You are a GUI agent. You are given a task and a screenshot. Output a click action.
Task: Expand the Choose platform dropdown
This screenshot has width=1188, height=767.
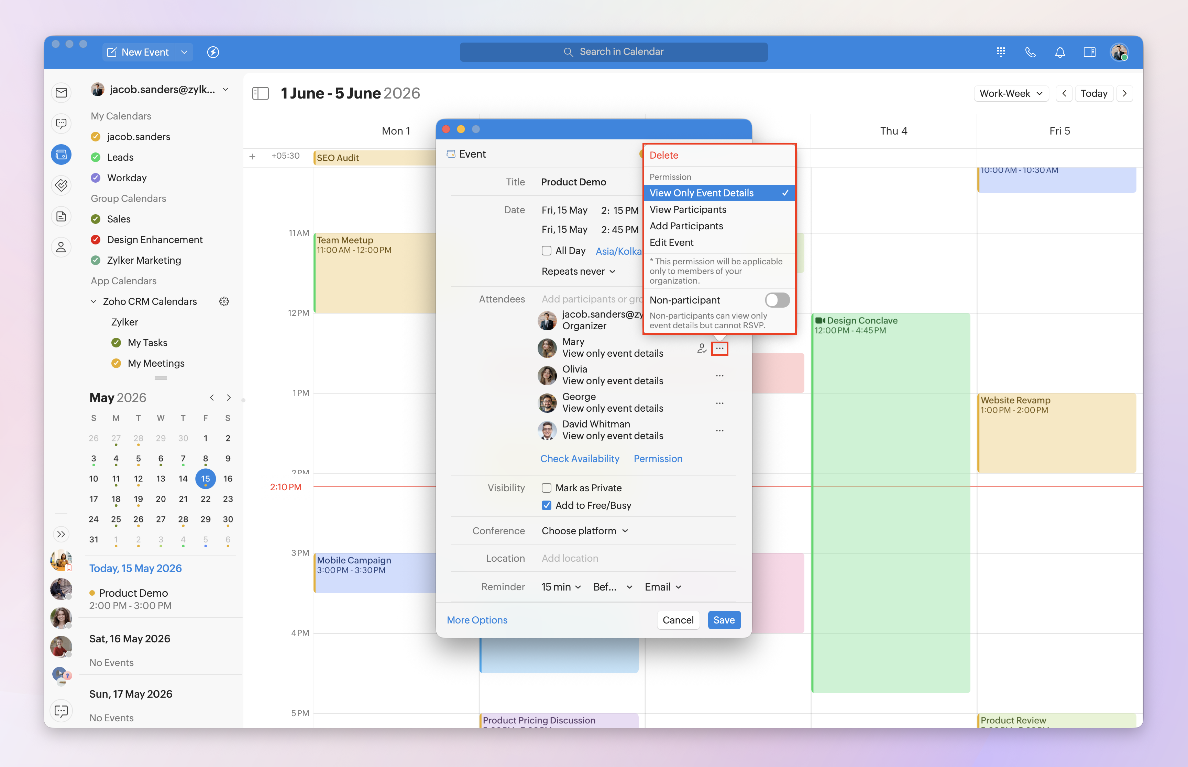[x=585, y=531]
